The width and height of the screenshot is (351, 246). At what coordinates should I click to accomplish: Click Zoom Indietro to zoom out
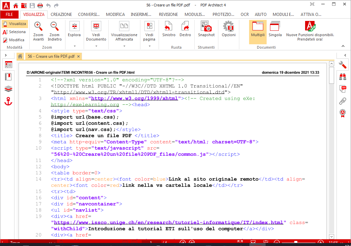[55, 31]
